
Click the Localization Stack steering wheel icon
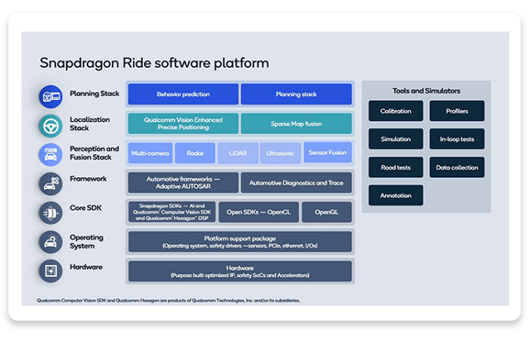coord(51,126)
